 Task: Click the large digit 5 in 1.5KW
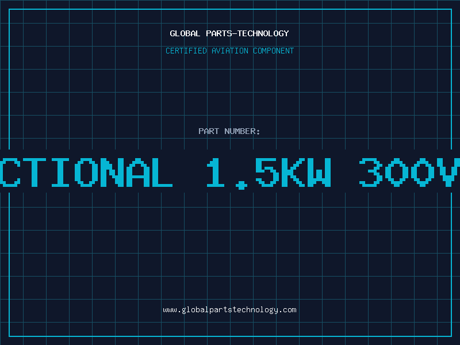267,172
